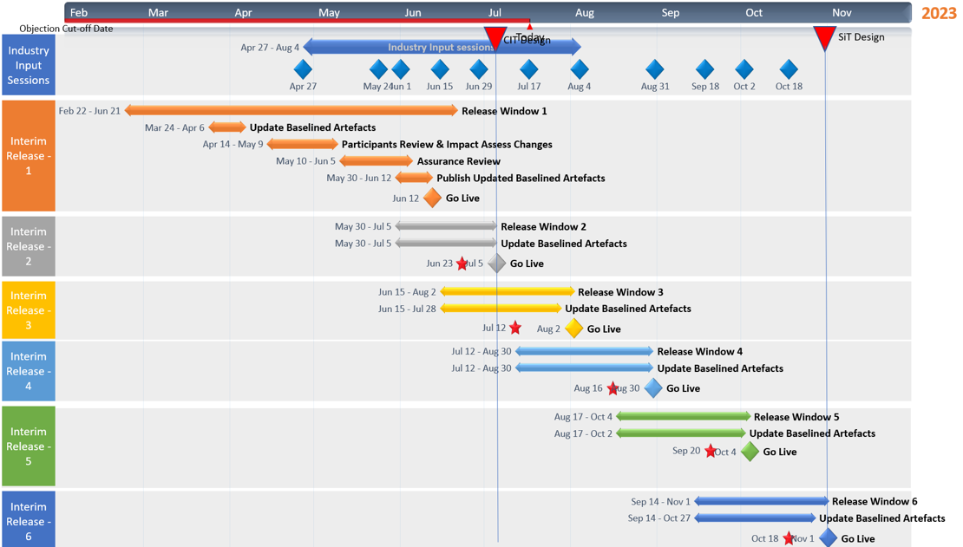The width and height of the screenshot is (963, 547).
Task: Click the Aug month header
Action: coord(584,13)
